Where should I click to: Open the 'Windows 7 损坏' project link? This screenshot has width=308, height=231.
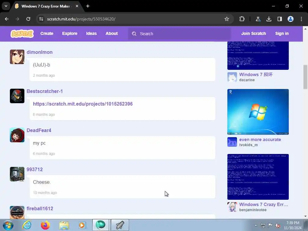[256, 75]
